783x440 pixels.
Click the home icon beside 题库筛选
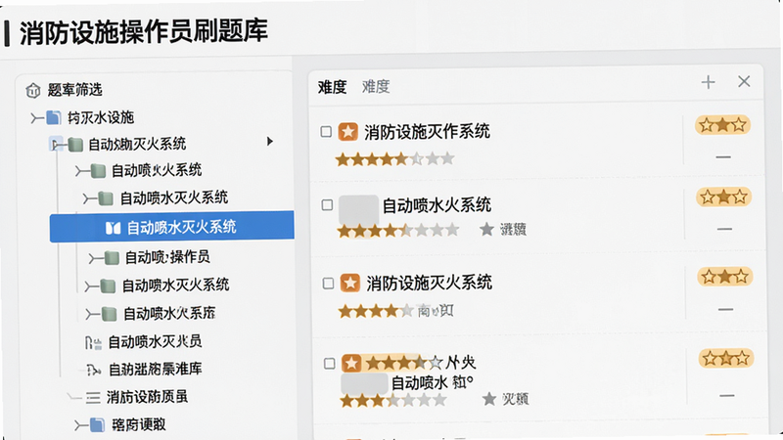point(33,91)
